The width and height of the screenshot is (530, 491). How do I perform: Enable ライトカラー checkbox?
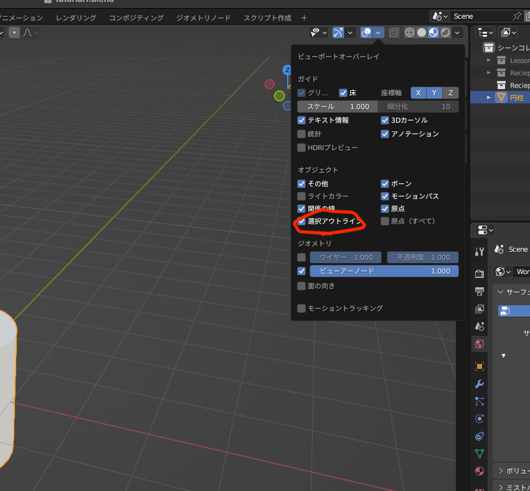tap(301, 196)
